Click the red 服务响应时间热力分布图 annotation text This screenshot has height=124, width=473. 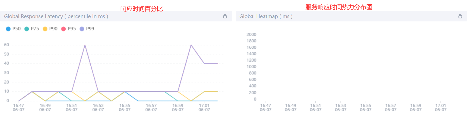tap(339, 7)
